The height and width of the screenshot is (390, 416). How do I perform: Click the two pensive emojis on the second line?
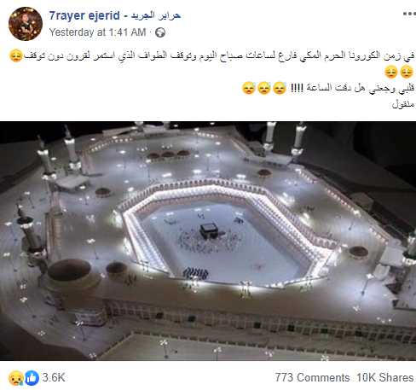pos(399,72)
